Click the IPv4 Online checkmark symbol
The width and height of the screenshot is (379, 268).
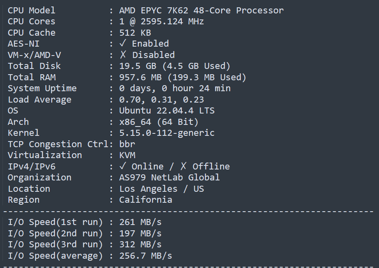point(123,166)
